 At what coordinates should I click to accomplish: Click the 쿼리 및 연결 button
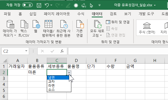point(118,22)
